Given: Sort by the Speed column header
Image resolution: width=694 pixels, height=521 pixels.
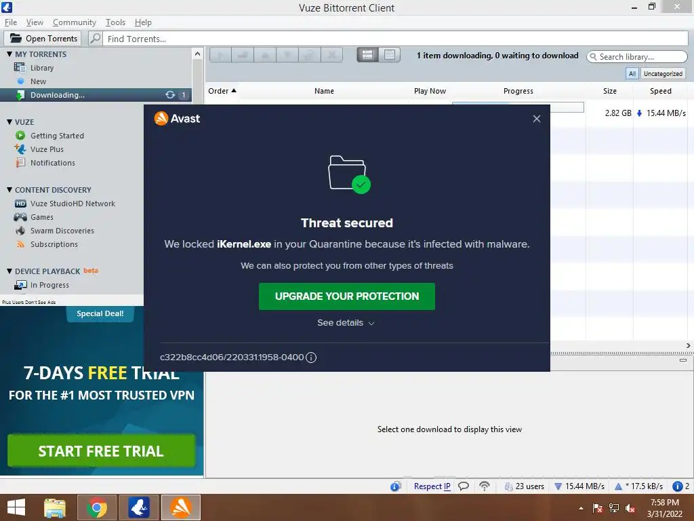Looking at the screenshot, I should 660,91.
